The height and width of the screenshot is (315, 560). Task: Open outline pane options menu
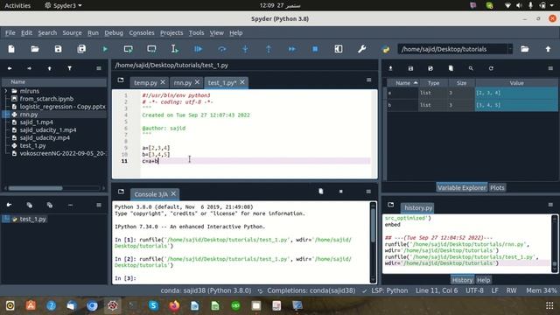tap(99, 205)
